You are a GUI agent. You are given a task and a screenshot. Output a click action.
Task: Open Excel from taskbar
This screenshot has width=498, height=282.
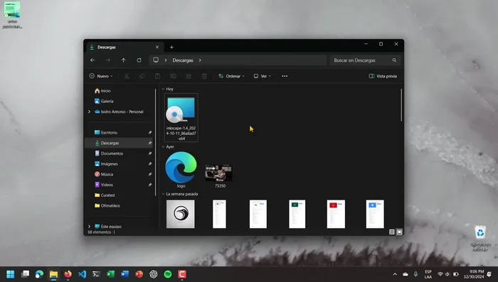click(110, 274)
